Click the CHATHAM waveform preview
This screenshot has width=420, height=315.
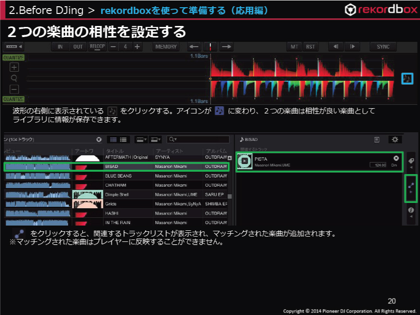[38, 185]
